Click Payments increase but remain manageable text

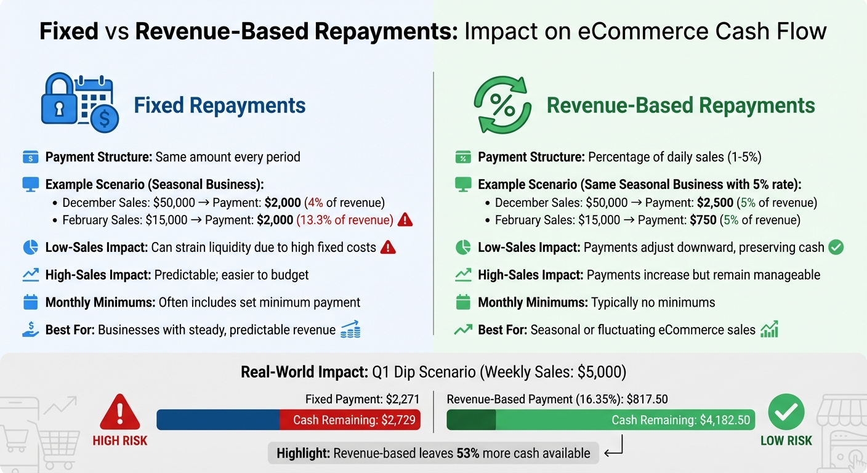coord(704,275)
